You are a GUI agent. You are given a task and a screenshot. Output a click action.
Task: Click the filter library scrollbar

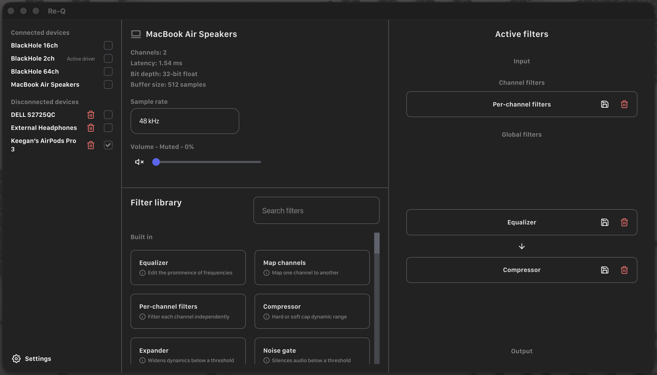coord(377,243)
